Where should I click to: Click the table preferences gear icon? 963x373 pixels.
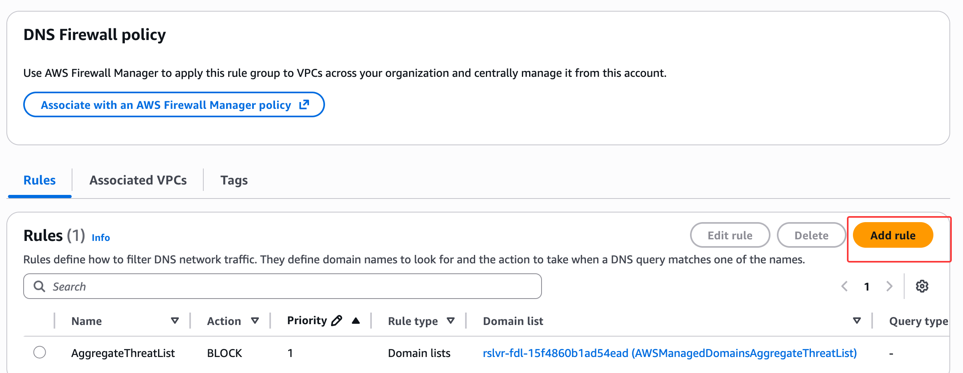coord(922,286)
